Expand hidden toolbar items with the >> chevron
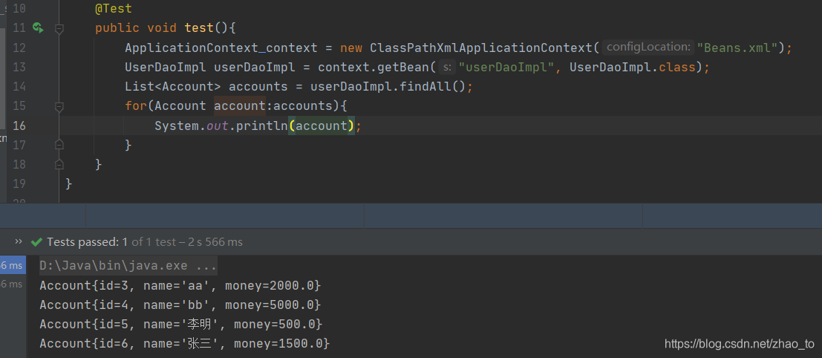 click(19, 241)
